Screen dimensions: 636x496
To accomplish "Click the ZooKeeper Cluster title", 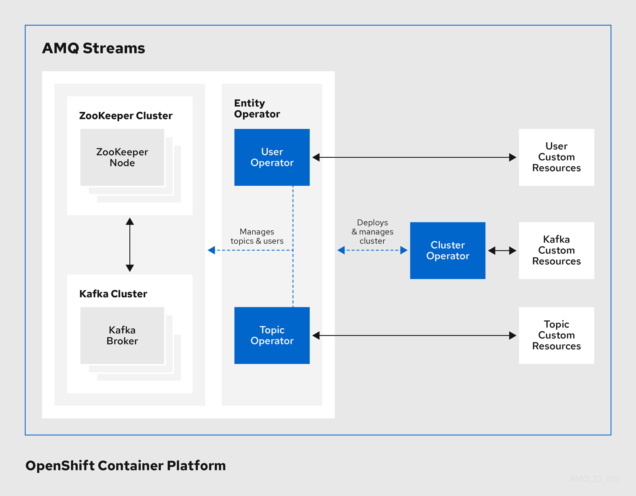I will pos(126,116).
